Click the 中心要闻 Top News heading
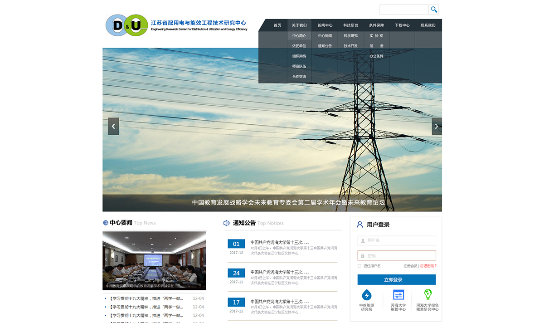The width and height of the screenshot is (544, 323). point(133,223)
